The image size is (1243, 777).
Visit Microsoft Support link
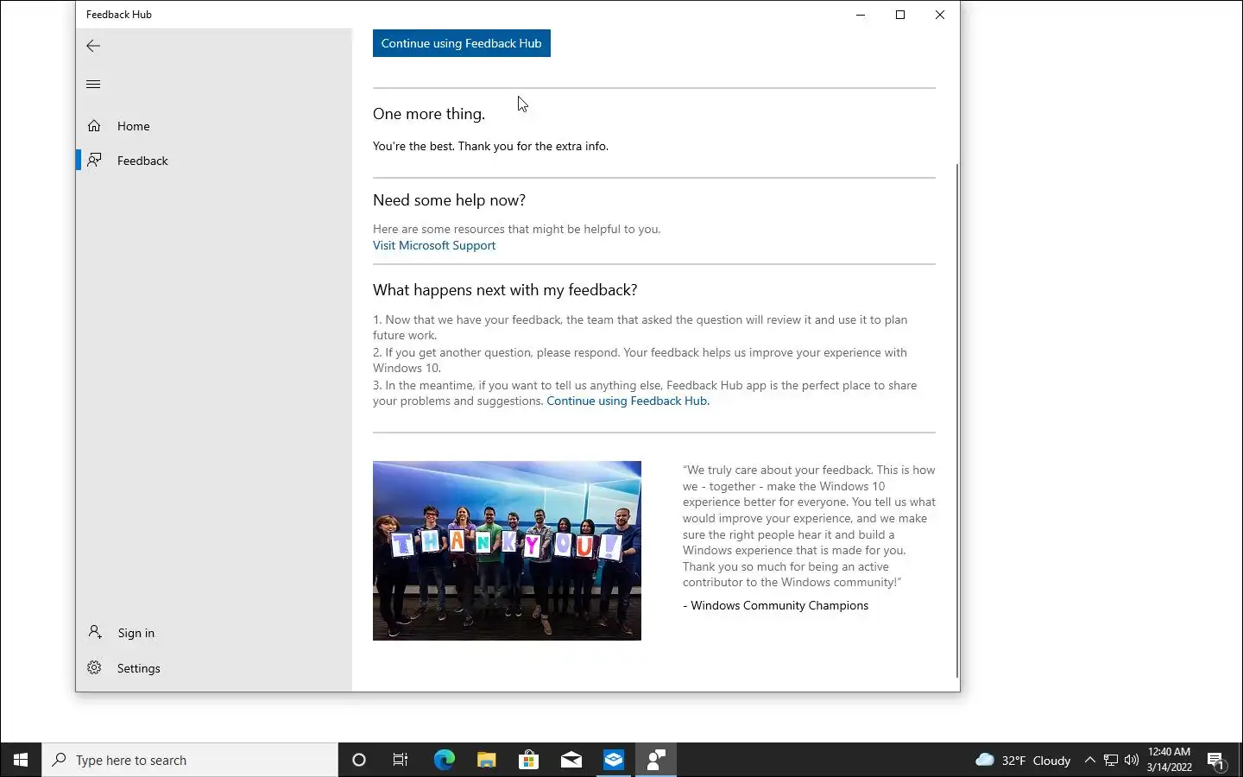[x=434, y=245]
